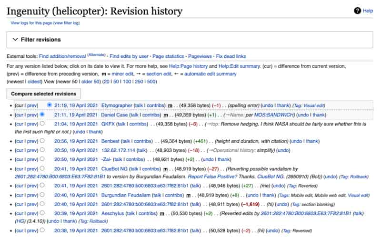Viewport: 381px width, 240px height.
Task: Select radio button for 20:56 Benbest revision
Action: coord(42,140)
